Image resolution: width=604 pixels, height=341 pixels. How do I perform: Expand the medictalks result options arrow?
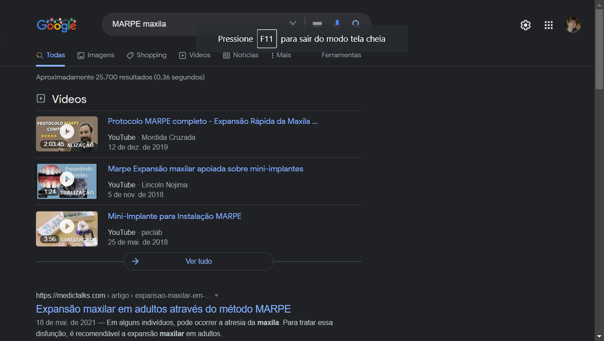point(216,296)
